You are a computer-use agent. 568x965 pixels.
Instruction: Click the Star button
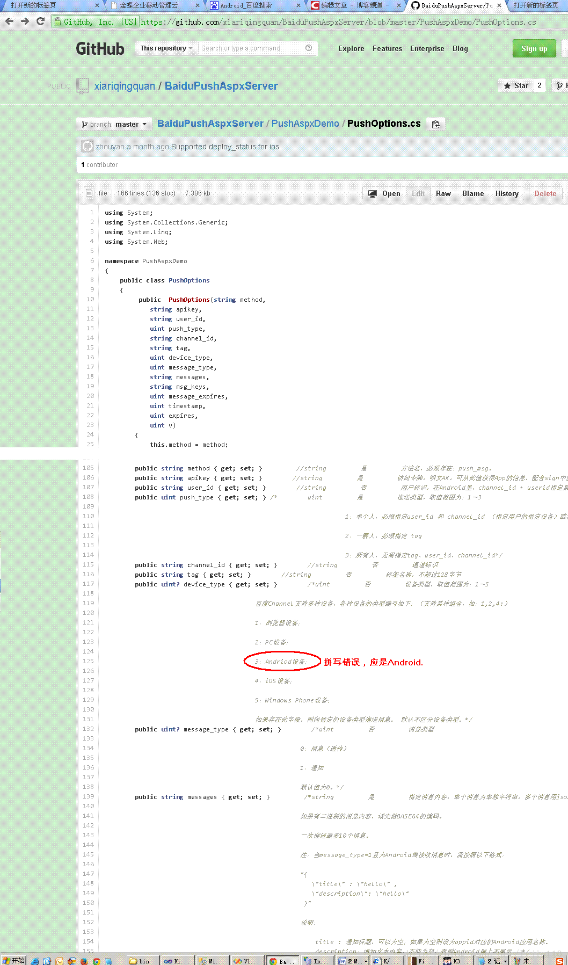[x=516, y=85]
